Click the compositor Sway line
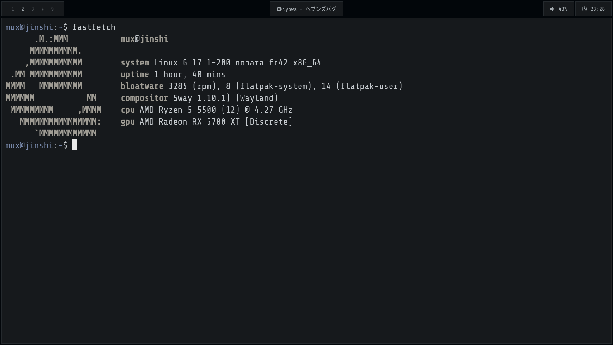The width and height of the screenshot is (613, 345). (x=199, y=98)
